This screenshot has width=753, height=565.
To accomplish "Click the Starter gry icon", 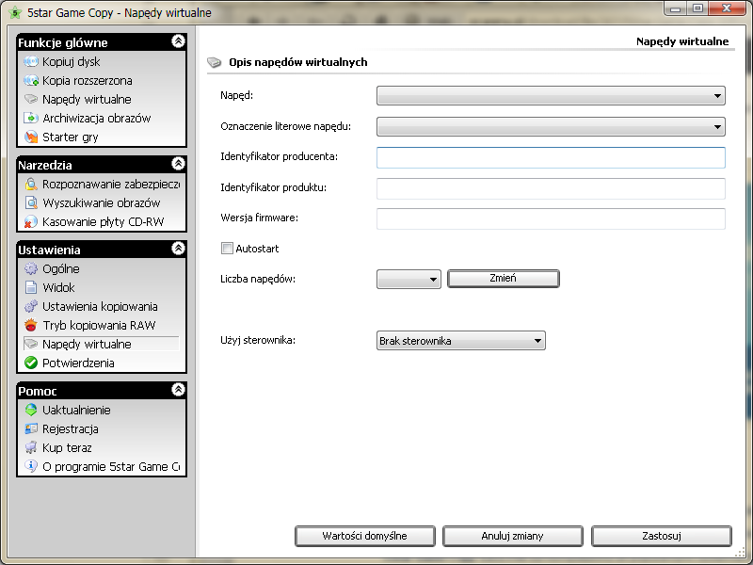I will [x=31, y=137].
